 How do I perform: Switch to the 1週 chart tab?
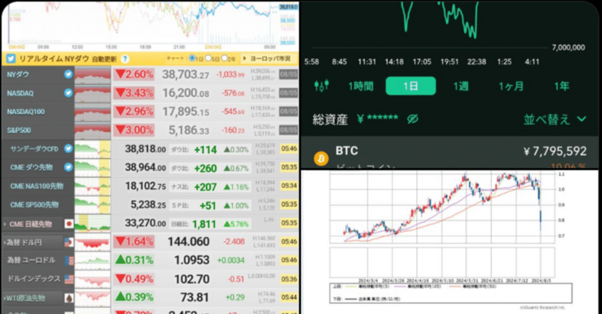[461, 86]
